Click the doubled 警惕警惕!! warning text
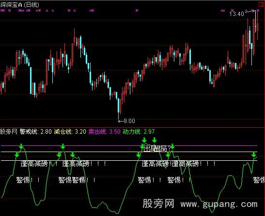Image resolution: width=265 pixels, height=216 pixels. 77,180
